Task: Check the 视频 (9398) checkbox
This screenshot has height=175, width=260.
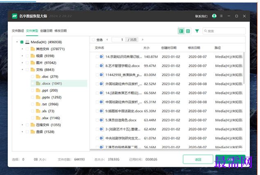Action: point(27,56)
